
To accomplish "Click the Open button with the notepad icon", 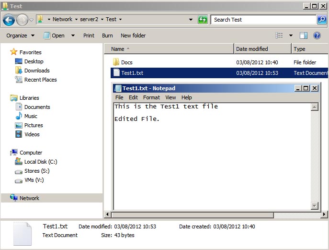I will [54, 36].
